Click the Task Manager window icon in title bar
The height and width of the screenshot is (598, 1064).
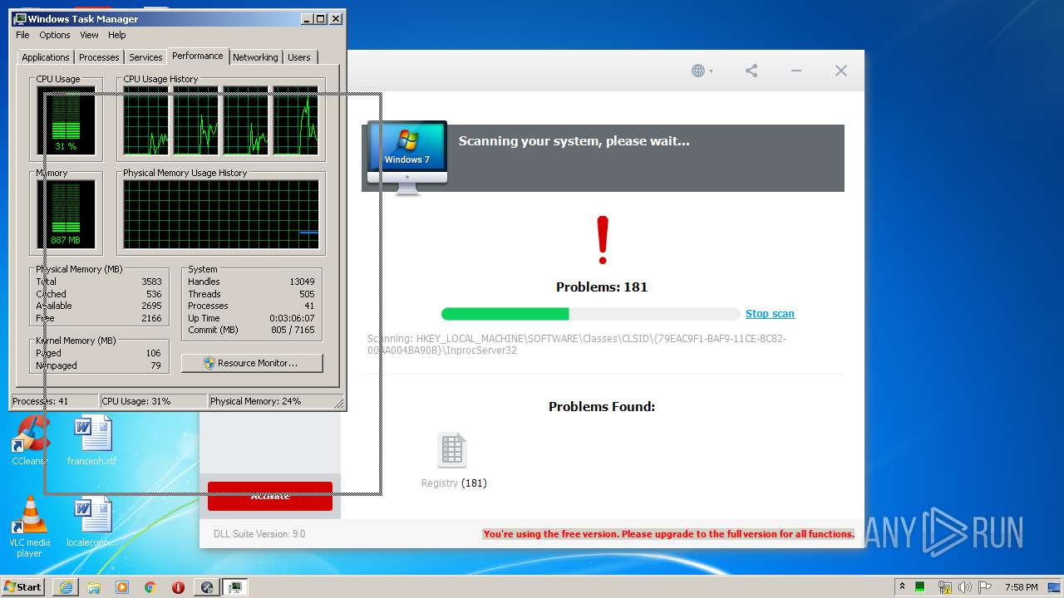(20, 18)
